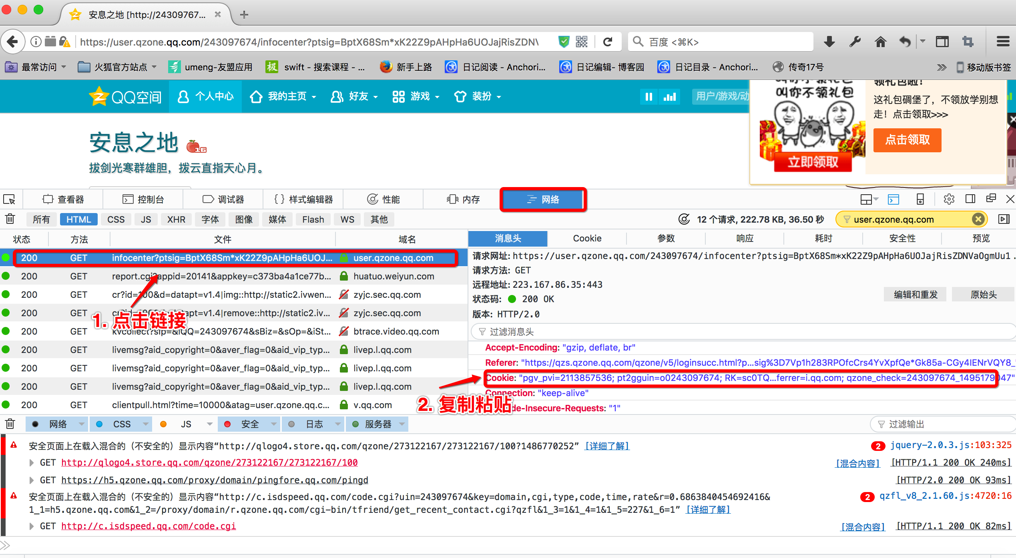
Task: Collapse the network details pane icon
Action: coord(1004,219)
